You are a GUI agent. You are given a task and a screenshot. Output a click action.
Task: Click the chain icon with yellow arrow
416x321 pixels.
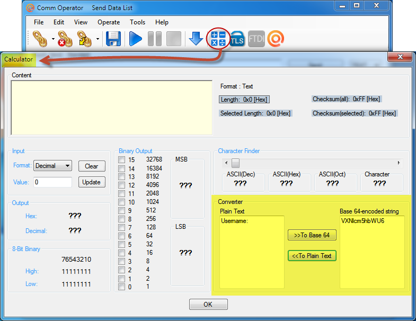tap(84, 39)
